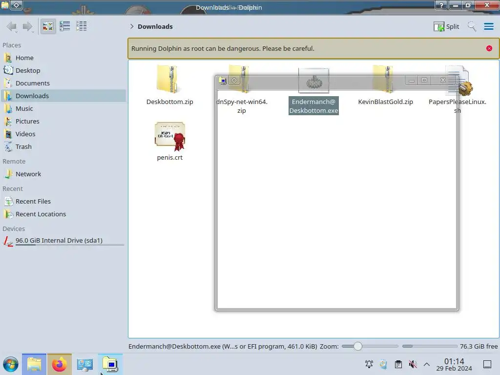Open Documents in Places panel

[x=63, y=83]
